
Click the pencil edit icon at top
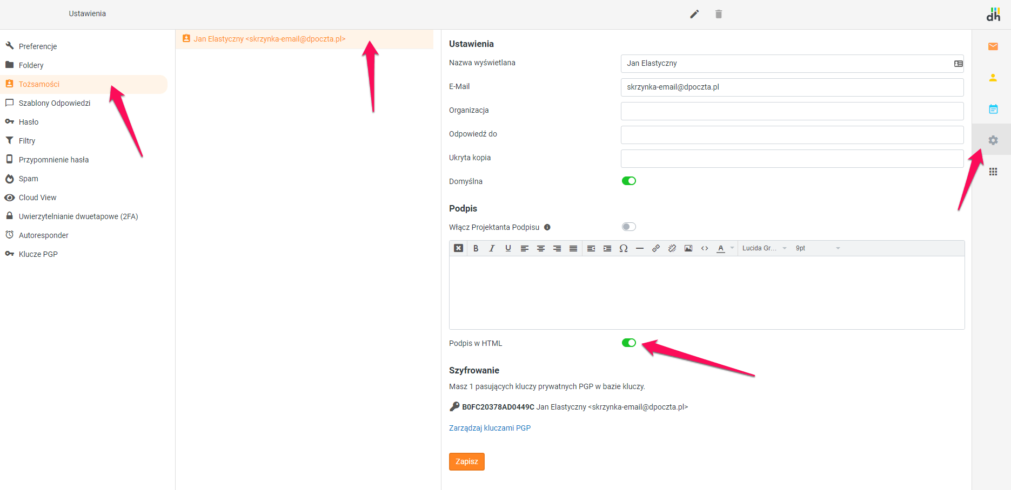point(694,14)
